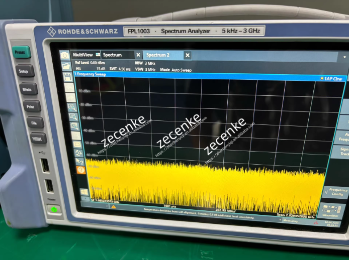Push the Mode hardware key
Viewport: 349px width, 260px height.
[28, 89]
